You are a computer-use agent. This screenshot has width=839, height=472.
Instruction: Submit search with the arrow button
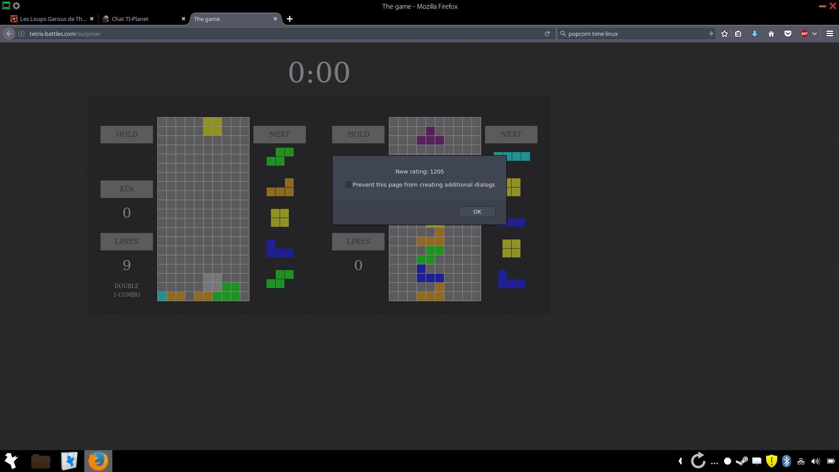coord(711,34)
